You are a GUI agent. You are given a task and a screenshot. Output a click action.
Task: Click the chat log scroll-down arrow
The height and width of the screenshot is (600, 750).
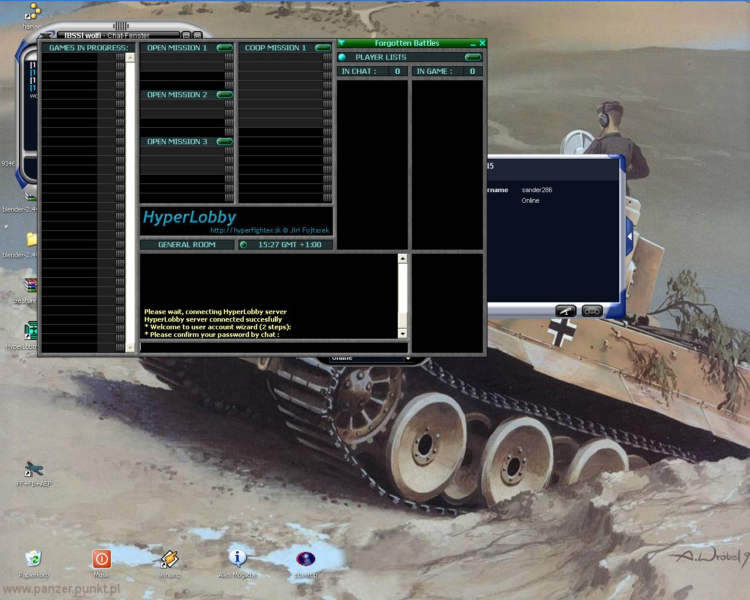(x=402, y=333)
